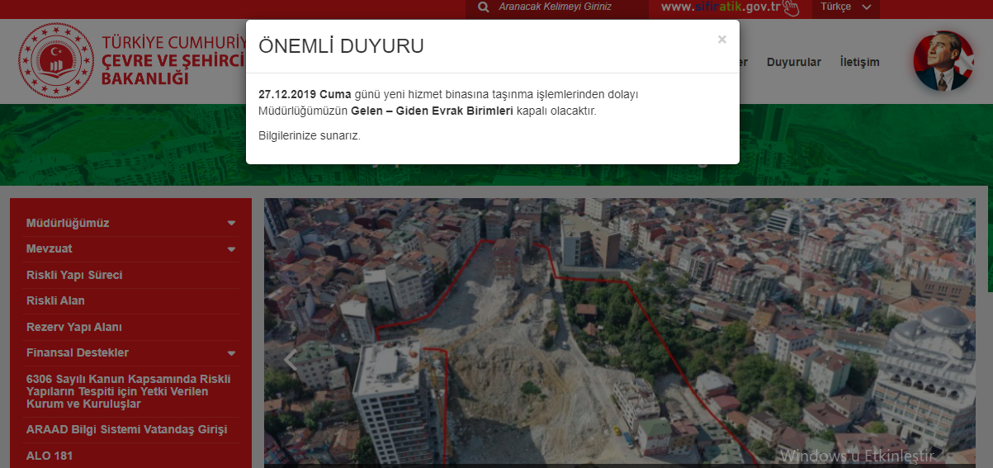Click the Atatürk portrait image
Screen dimensions: 993x468
pyautogui.click(x=943, y=61)
